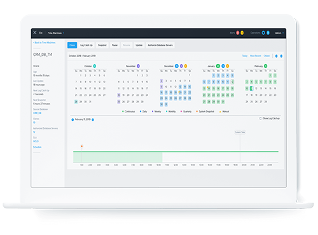Click the green snapshot count badge beside January
Viewport: 318px width, 235px height.
[x=218, y=66]
